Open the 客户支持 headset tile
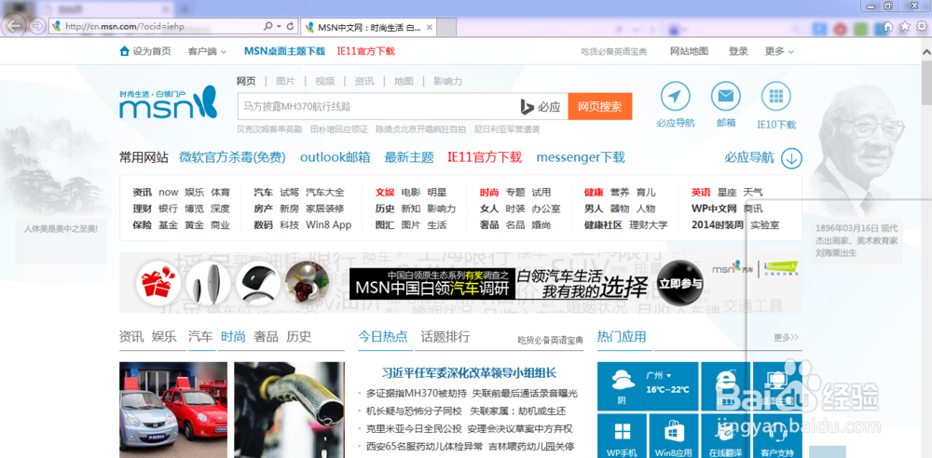Image resolution: width=932 pixels, height=458 pixels. (x=777, y=436)
